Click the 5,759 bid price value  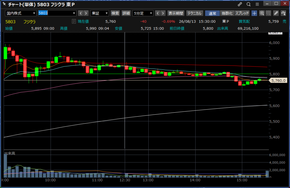point(274,21)
